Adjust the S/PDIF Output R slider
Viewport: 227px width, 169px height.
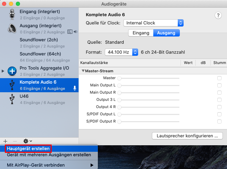[x=148, y=122]
